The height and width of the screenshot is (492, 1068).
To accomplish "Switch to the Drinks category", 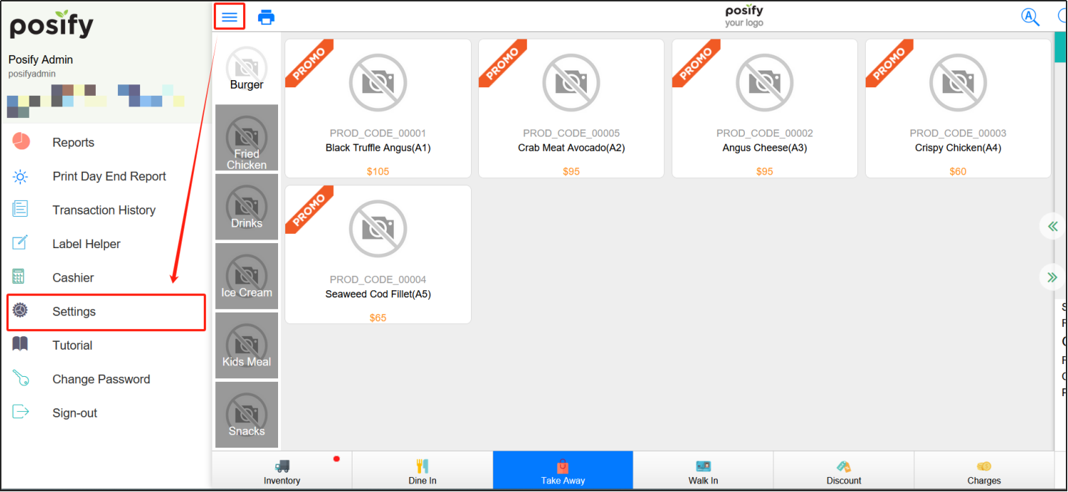I will coord(247,207).
